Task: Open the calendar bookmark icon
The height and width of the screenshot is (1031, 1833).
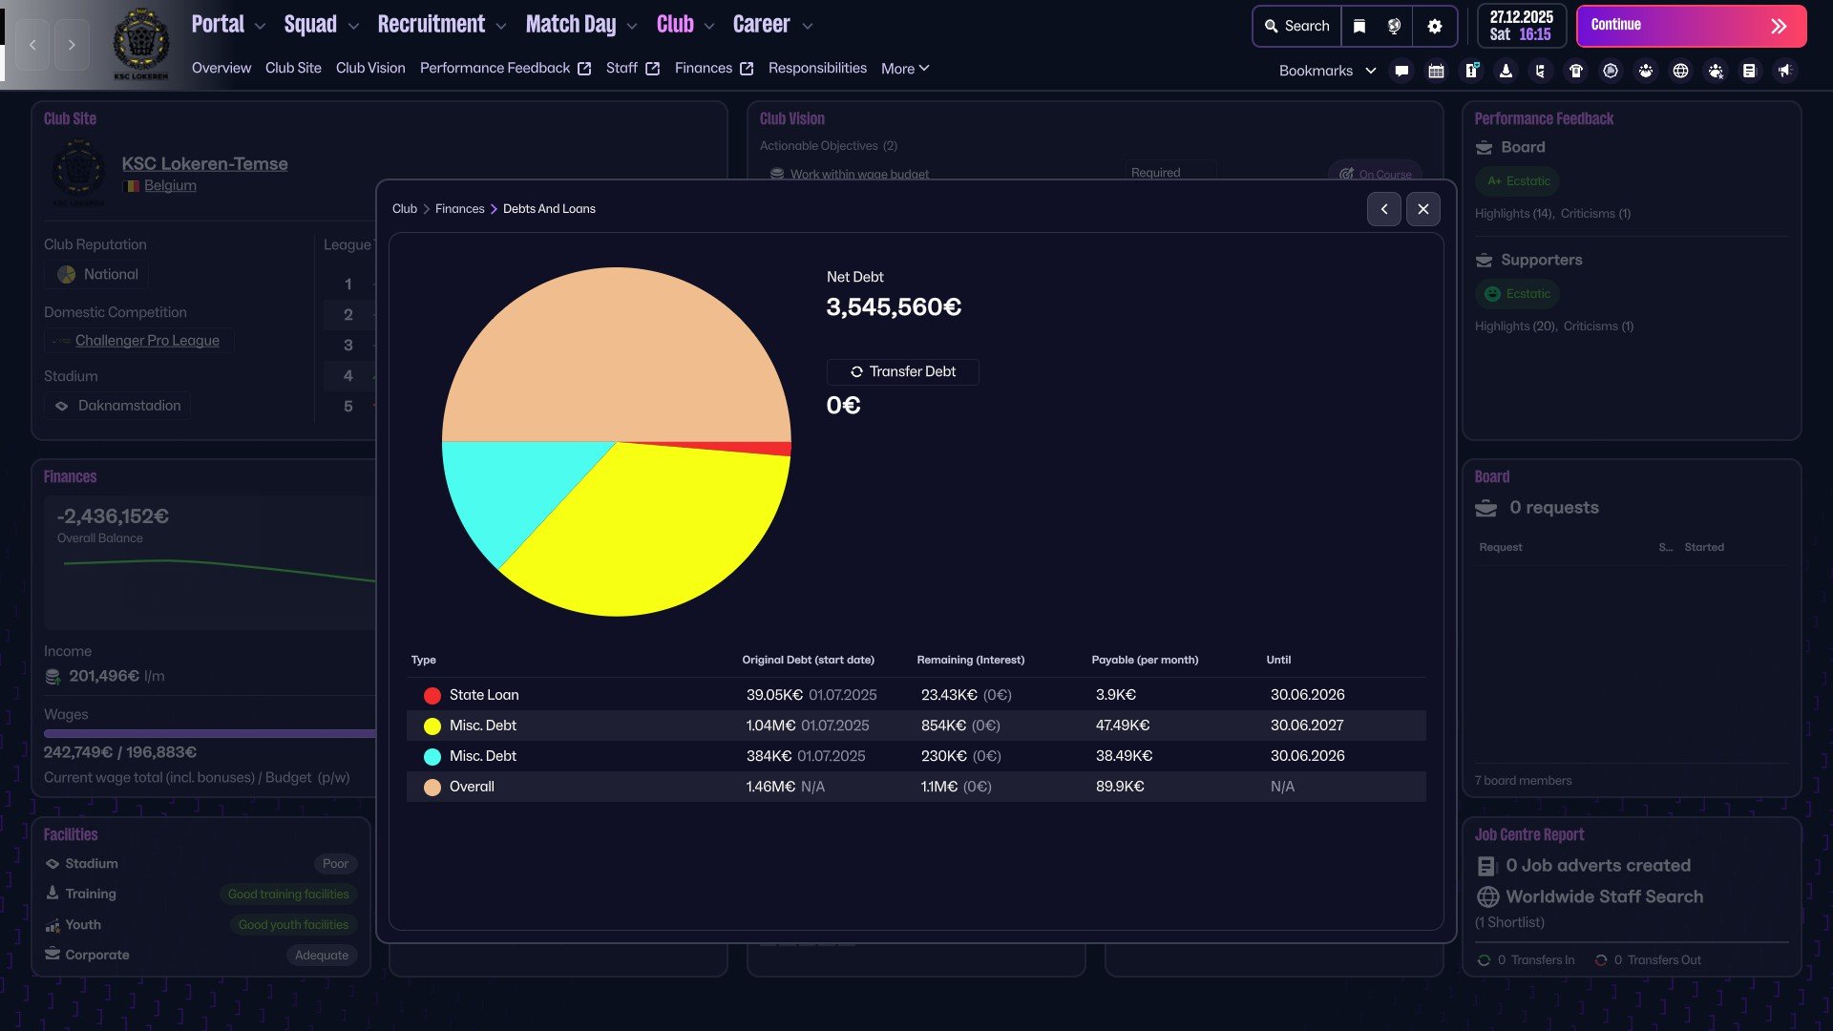Action: tap(1436, 71)
